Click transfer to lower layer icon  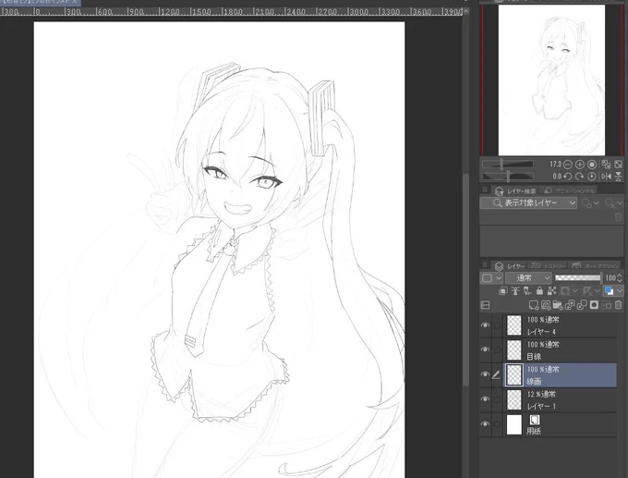[x=570, y=305]
